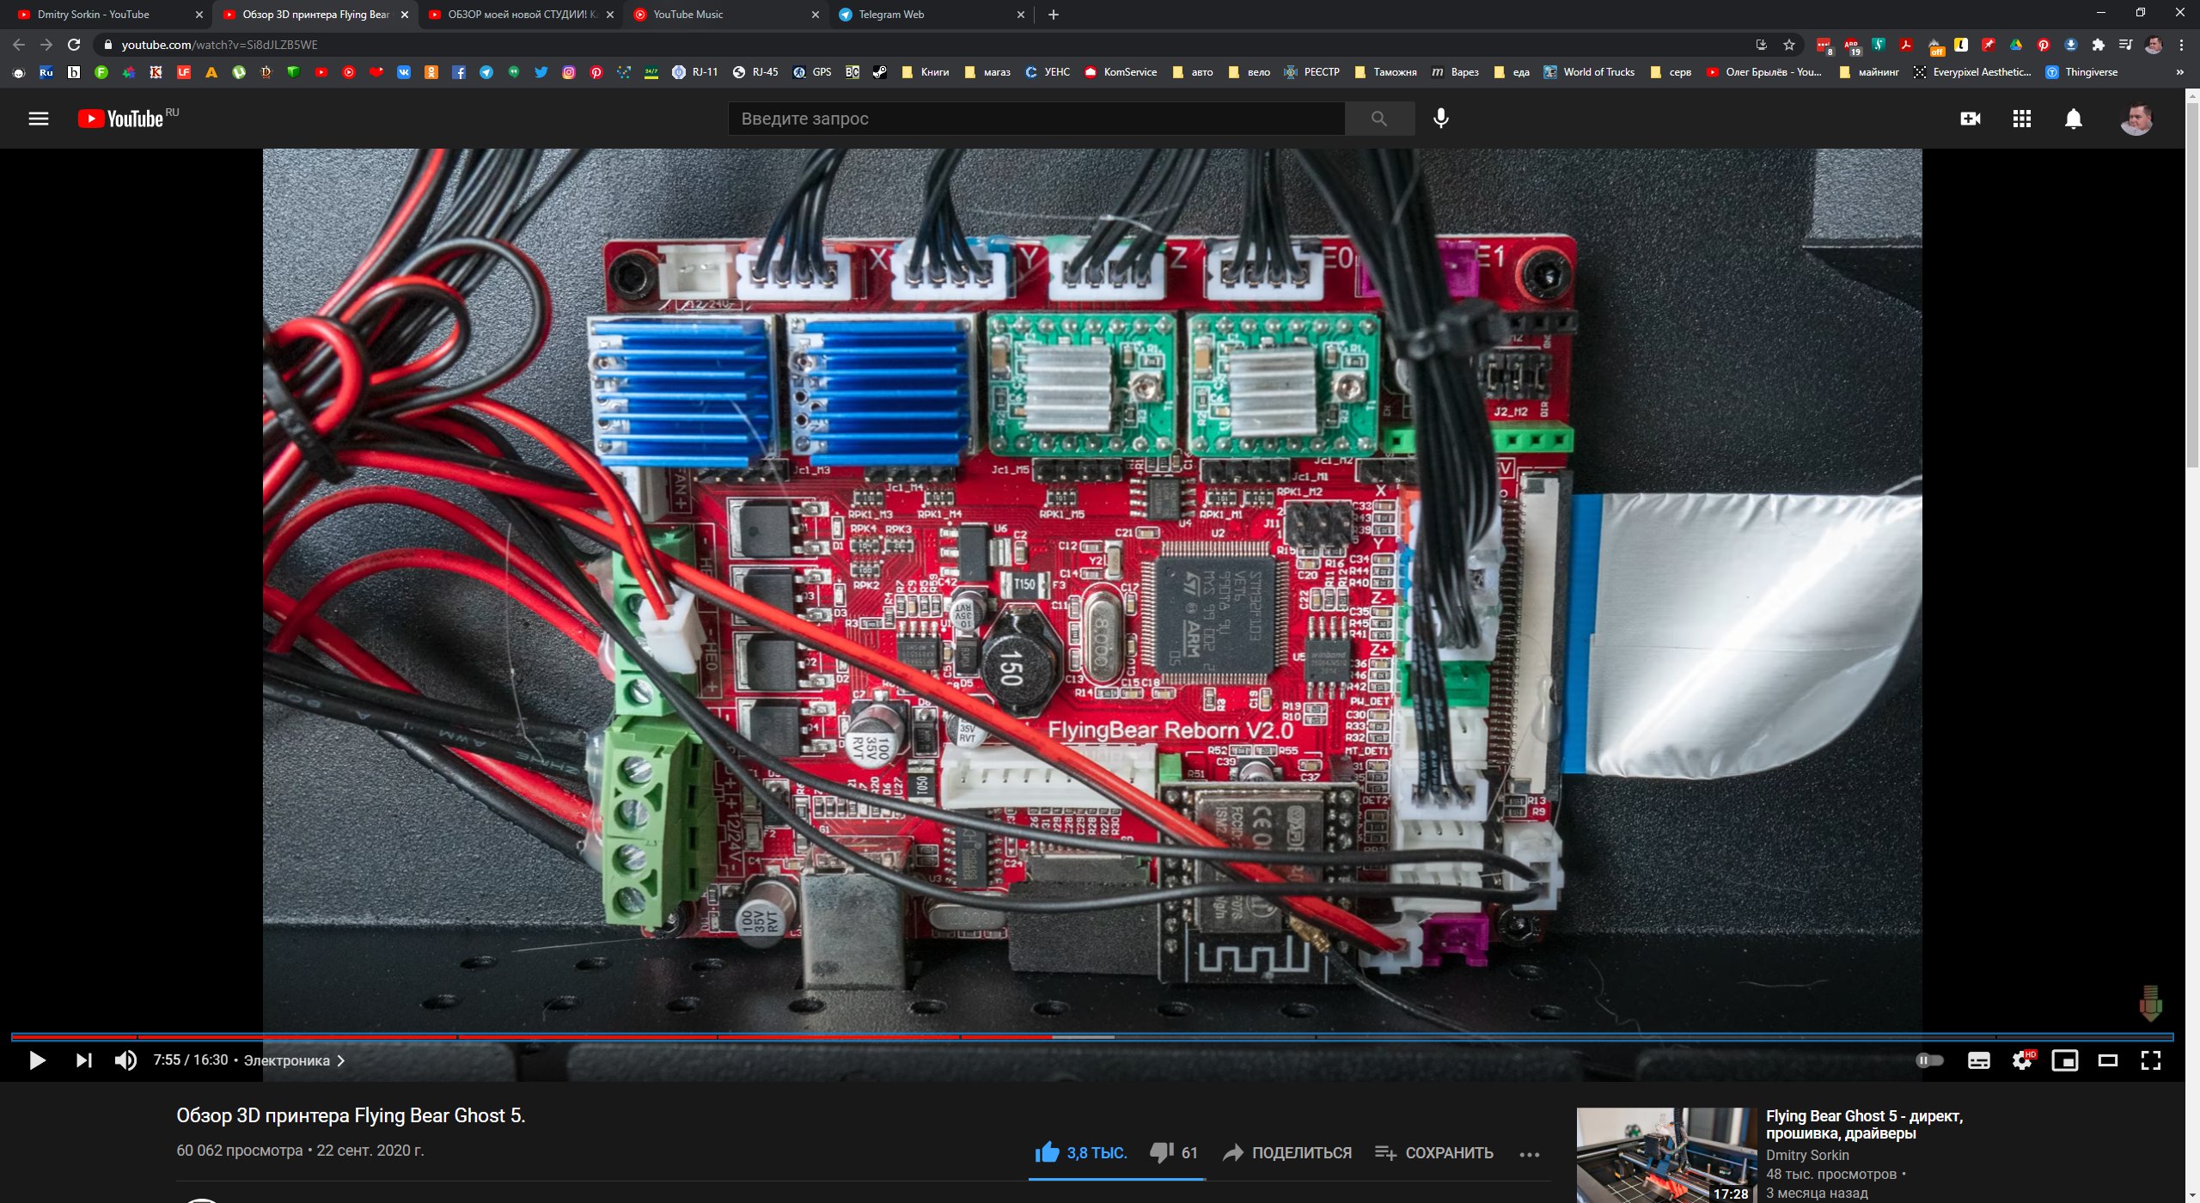The image size is (2200, 1203).
Task: Open the KomService bookmark
Action: pos(1121,72)
